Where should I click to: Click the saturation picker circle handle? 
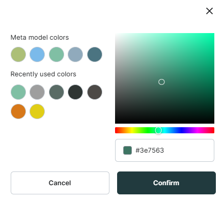(161, 82)
